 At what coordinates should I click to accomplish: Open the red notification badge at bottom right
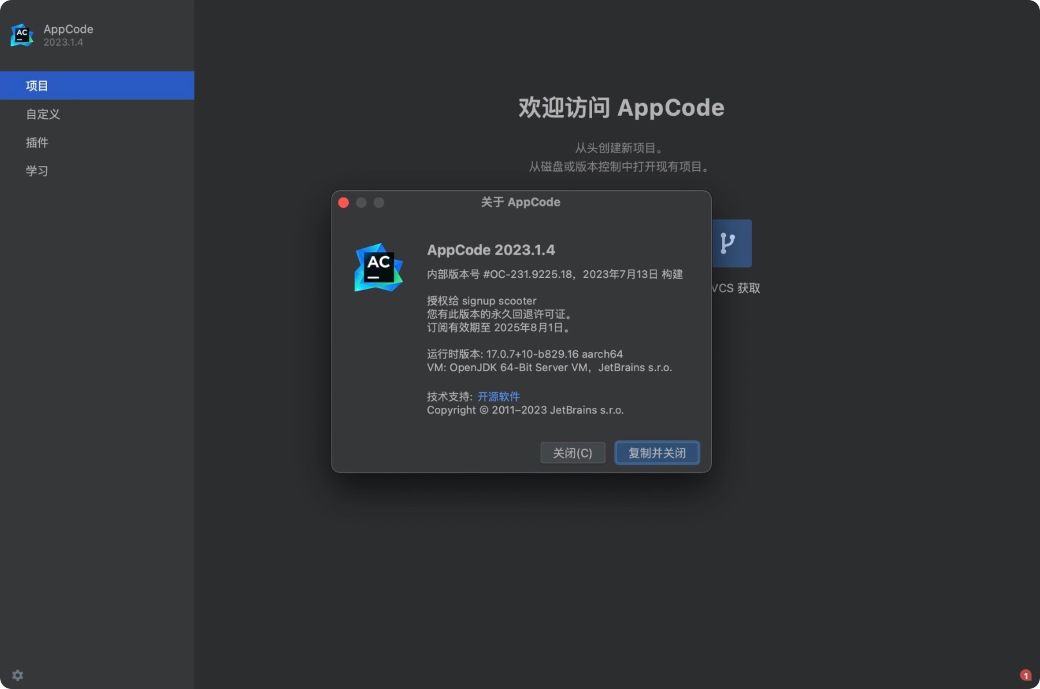pos(1026,675)
